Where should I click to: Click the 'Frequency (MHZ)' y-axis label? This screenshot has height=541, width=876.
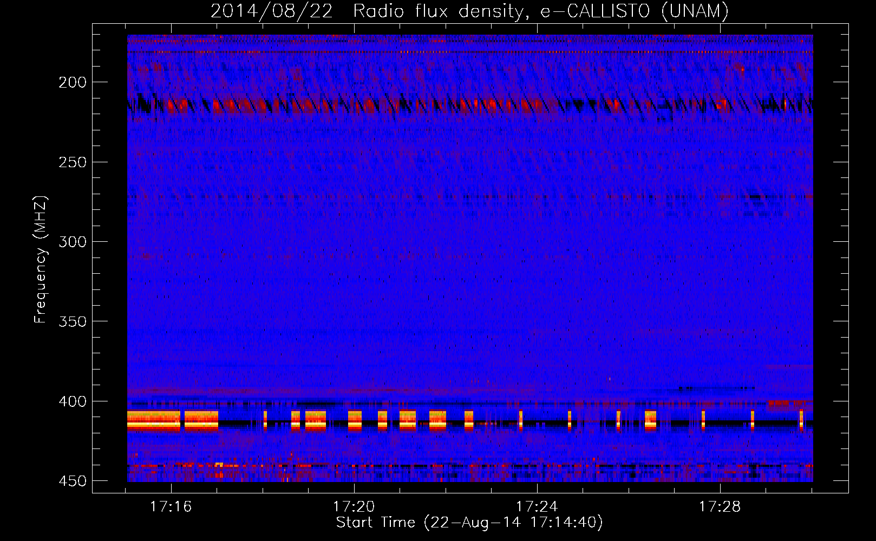[41, 260]
